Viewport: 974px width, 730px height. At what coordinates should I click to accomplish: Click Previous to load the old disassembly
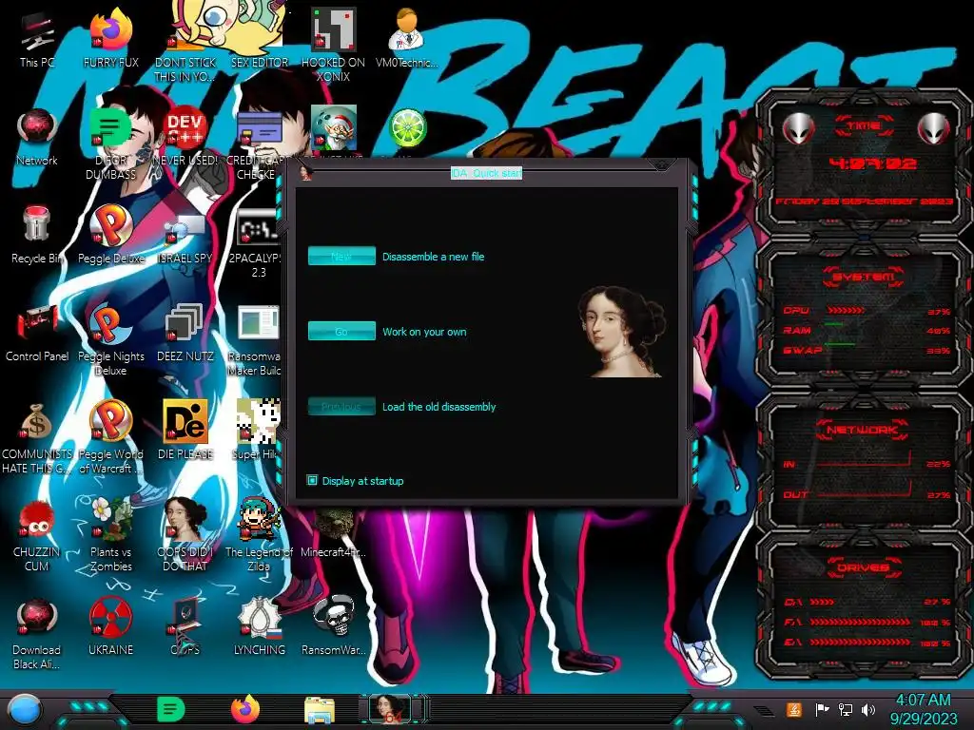pos(341,406)
